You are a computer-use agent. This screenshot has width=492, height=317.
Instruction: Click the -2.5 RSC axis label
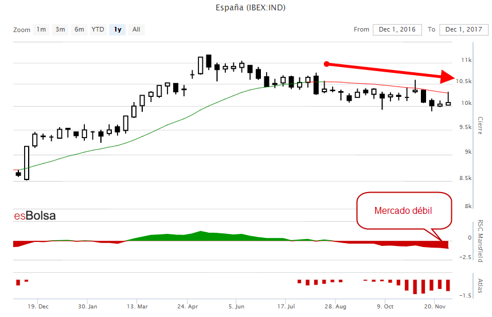tap(465, 257)
